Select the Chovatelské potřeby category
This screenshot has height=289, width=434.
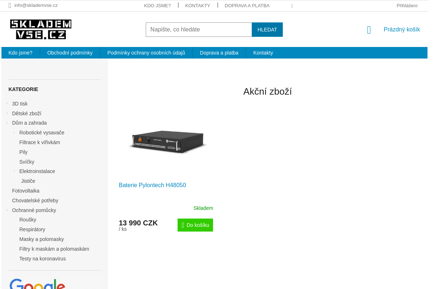click(x=35, y=200)
